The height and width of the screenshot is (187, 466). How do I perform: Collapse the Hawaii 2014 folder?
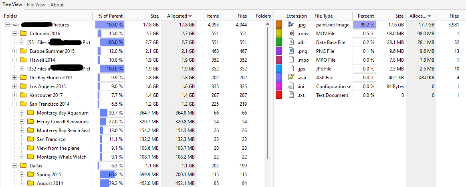pos(14,60)
